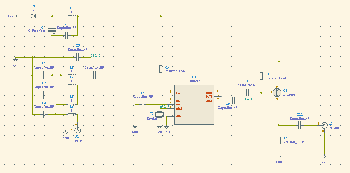The image size is (350, 173).
Task: Click the wire junction above resistor R3
Action: pos(161,16)
